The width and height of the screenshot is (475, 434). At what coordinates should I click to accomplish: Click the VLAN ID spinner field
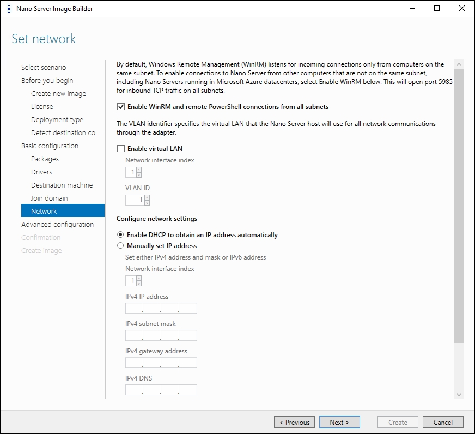[137, 200]
